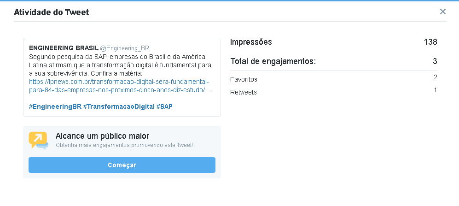Image resolution: width=459 pixels, height=206 pixels.
Task: Select the Retweets row label
Action: (x=243, y=92)
